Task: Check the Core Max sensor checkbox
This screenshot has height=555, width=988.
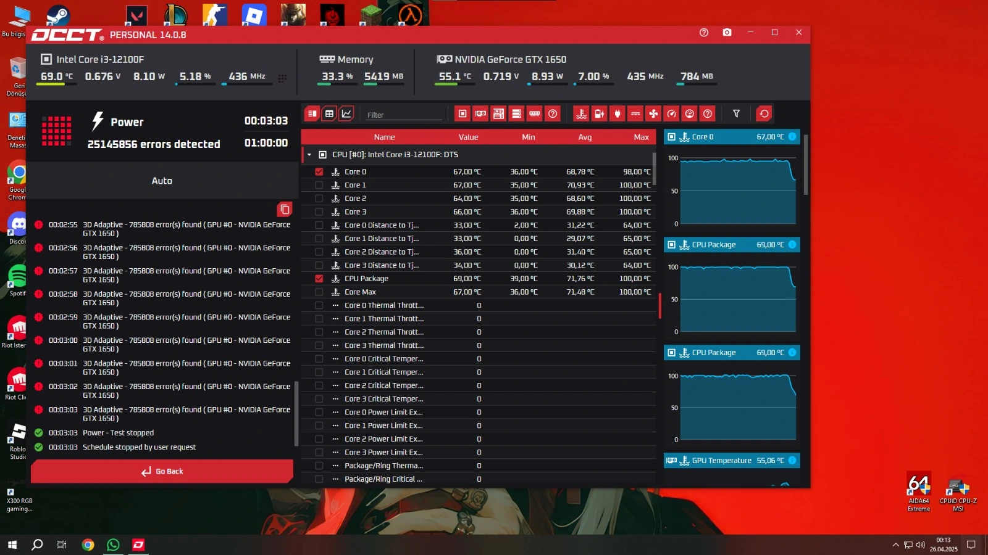Action: tap(319, 292)
